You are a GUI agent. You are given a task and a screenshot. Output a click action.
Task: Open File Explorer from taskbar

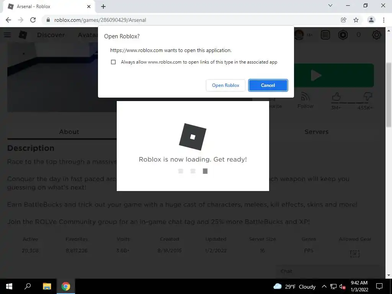coord(47,286)
